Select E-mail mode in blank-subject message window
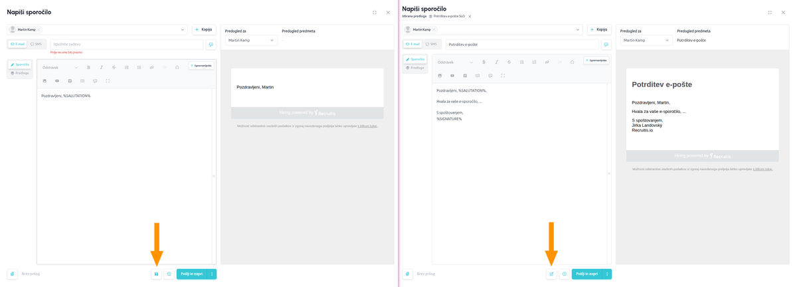 (17, 44)
